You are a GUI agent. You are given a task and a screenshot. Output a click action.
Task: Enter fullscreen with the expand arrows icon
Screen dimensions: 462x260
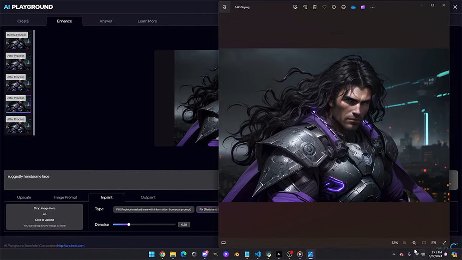[444, 242]
